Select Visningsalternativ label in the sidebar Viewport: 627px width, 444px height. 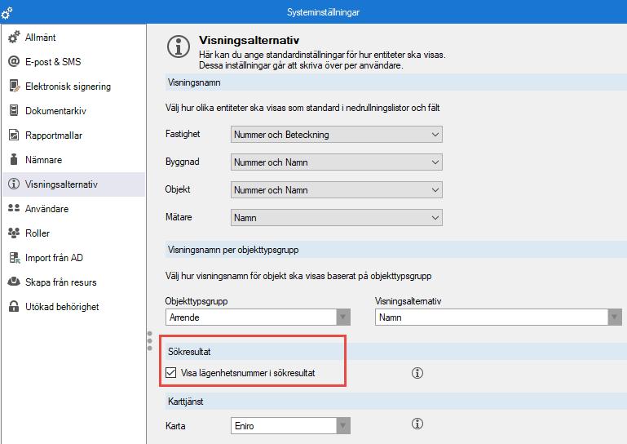61,184
